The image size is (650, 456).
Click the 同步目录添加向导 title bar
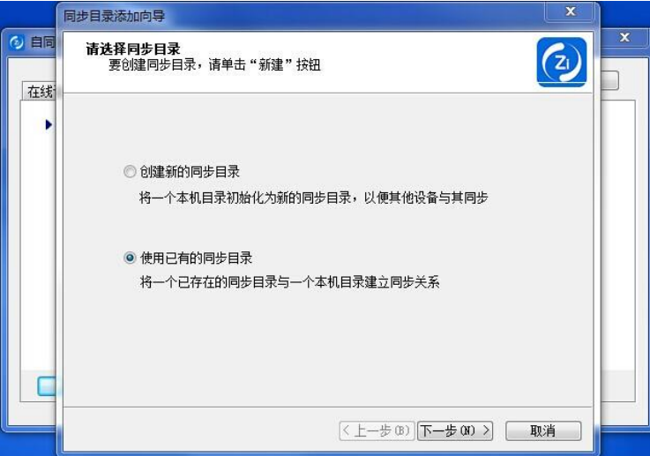[303, 16]
